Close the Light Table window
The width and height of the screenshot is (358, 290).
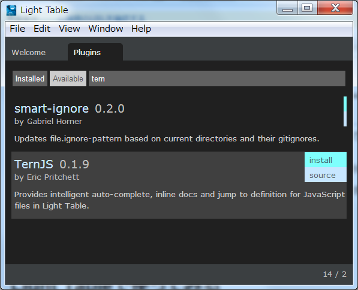(335, 8)
